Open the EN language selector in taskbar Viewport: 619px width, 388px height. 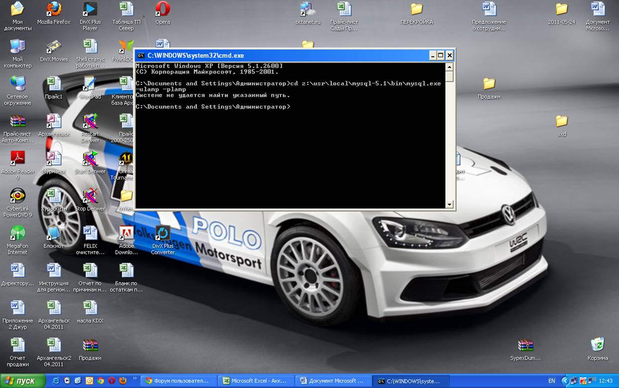[551, 381]
